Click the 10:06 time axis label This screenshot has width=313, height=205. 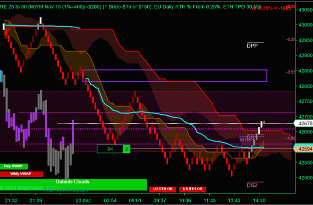(185, 200)
